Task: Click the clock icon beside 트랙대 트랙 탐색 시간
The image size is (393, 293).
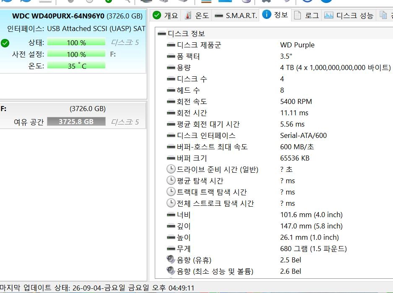Action: [171, 192]
